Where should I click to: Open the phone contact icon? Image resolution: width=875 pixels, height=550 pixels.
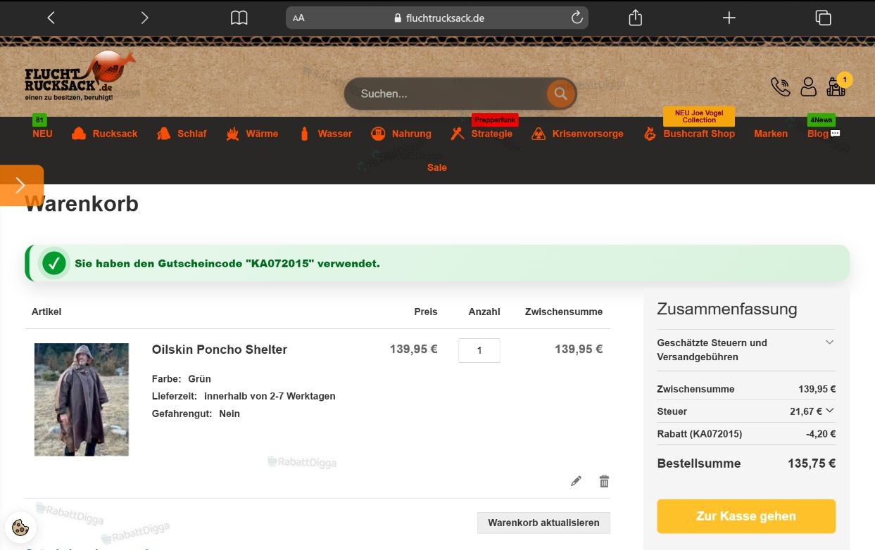click(781, 87)
